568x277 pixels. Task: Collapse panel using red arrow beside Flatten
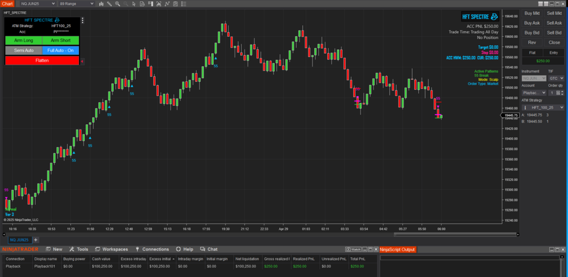click(82, 61)
